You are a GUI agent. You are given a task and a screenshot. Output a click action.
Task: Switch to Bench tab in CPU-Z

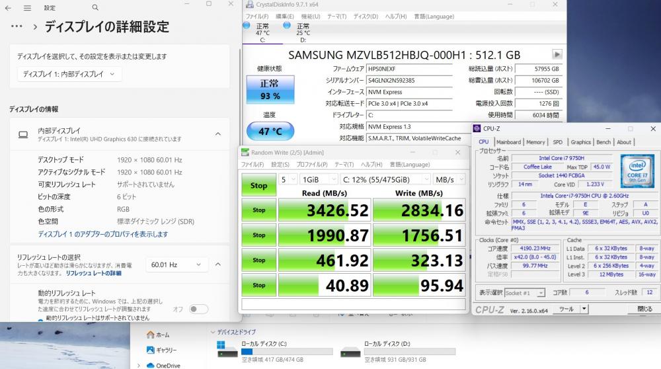pos(603,142)
